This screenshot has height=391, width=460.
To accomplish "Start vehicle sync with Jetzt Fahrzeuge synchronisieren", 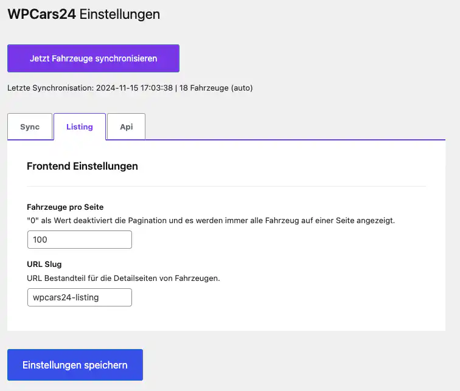I will click(x=93, y=58).
